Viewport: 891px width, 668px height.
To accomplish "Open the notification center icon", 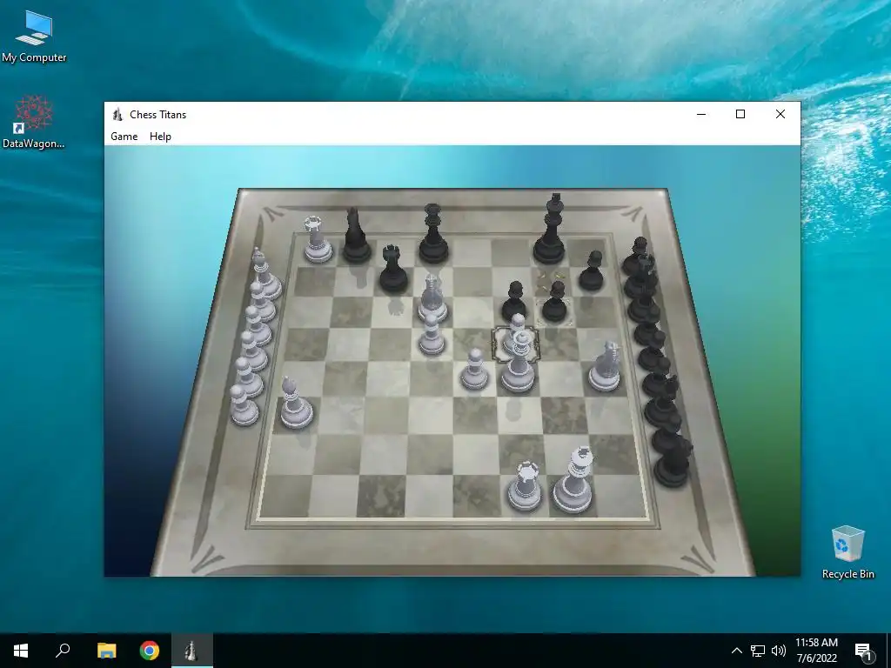I will (x=863, y=651).
